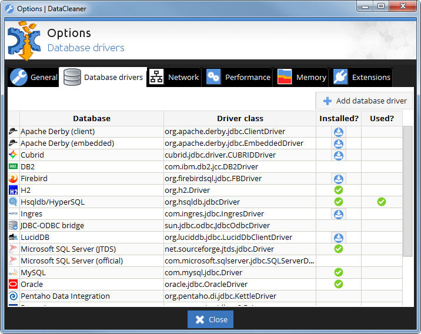Go to the Performance tab

pos(238,77)
